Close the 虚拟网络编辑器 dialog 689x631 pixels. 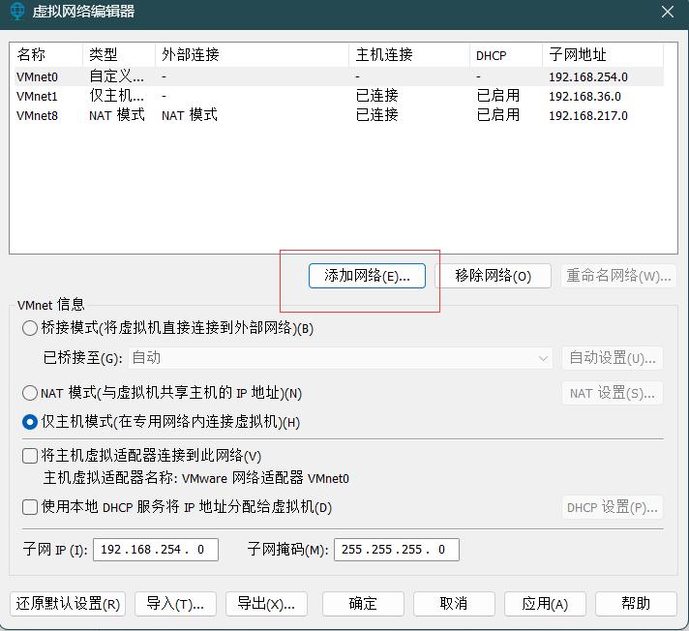click(668, 12)
